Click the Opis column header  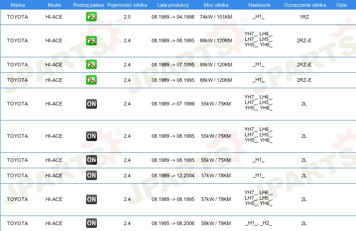pyautogui.click(x=341, y=5)
